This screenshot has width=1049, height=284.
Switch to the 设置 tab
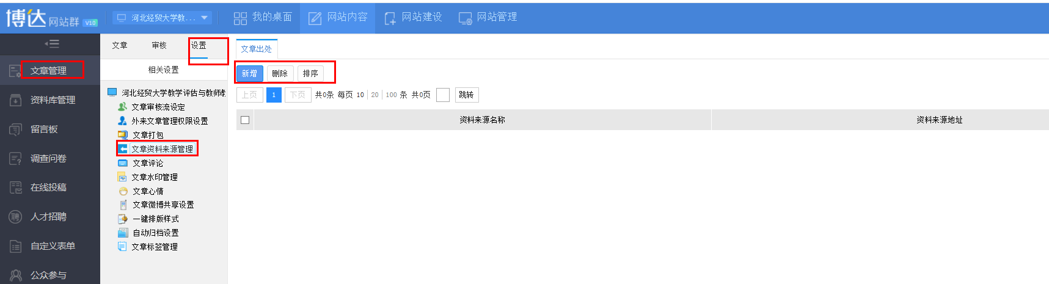point(199,46)
